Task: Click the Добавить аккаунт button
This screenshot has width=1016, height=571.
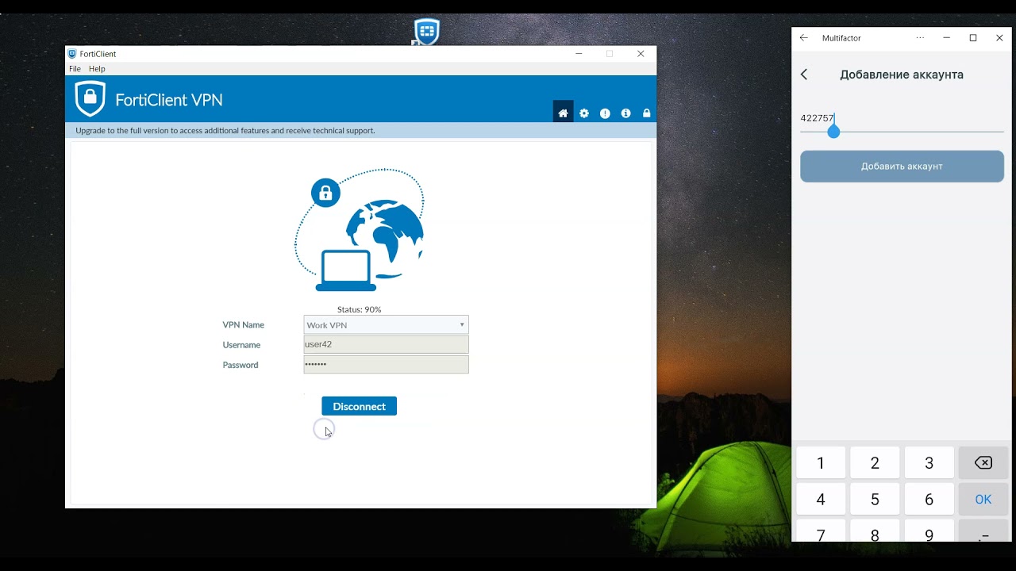Action: [x=902, y=167]
